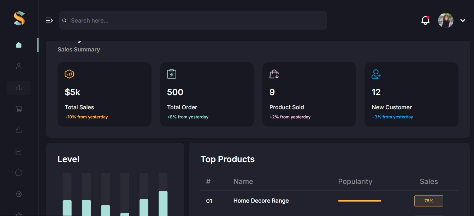The height and width of the screenshot is (216, 474).
Task: Click the 'Level' chart heading
Action: pyautogui.click(x=69, y=159)
